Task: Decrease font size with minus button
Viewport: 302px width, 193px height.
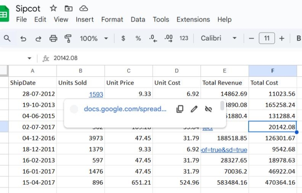Action: pos(252,38)
